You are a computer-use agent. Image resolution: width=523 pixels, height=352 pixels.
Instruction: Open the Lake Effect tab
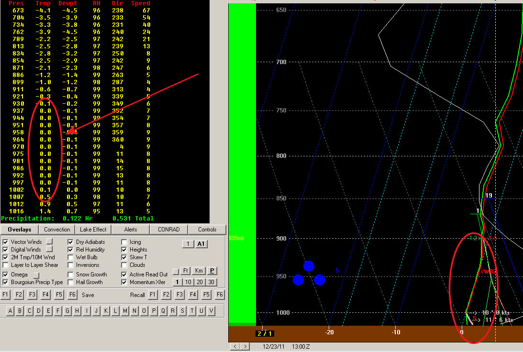click(93, 230)
